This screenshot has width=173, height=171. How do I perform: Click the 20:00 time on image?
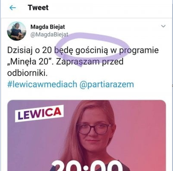point(86,166)
